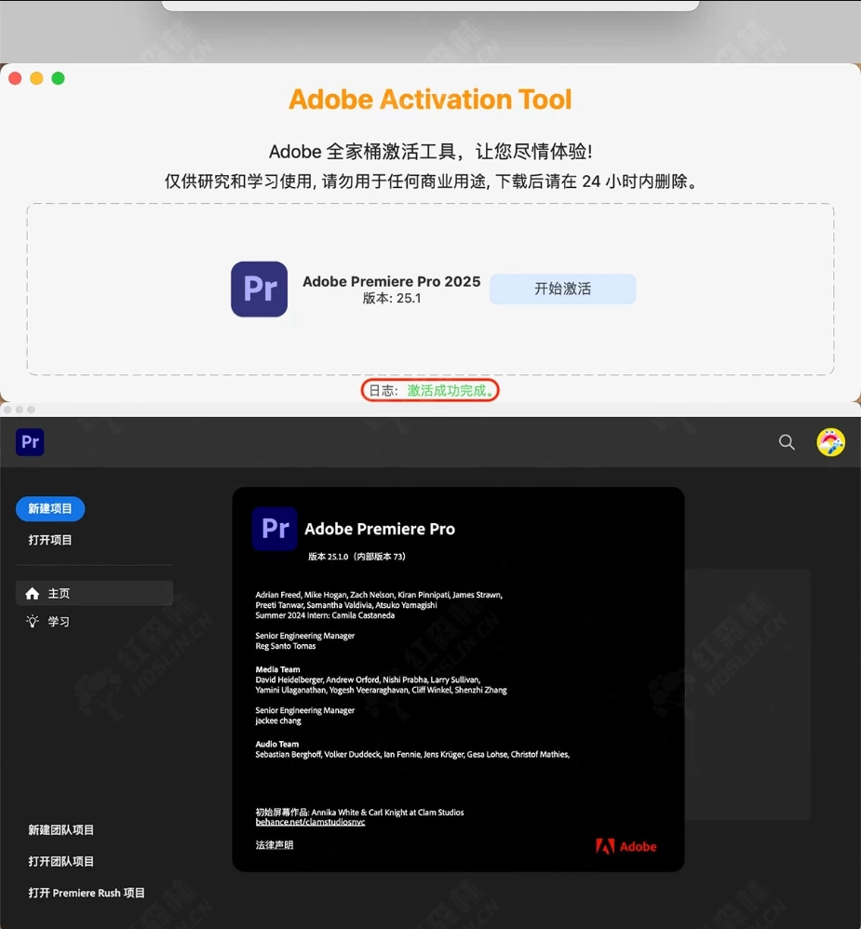Viewport: 861px width, 929px height.
Task: Click the Pr logo in Premiere header
Action: [30, 442]
